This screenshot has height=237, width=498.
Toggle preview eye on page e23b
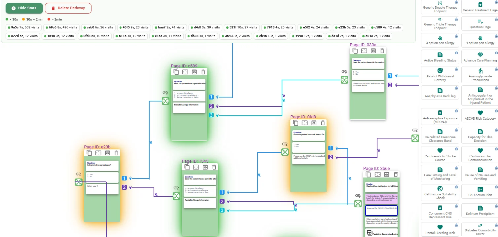click(x=108, y=153)
